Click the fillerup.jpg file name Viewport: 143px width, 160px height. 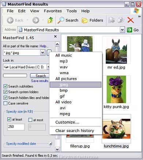pyautogui.click(x=80, y=146)
